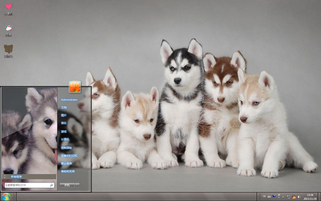
Task: Click the Show desktop button
Action: [x=319, y=197]
